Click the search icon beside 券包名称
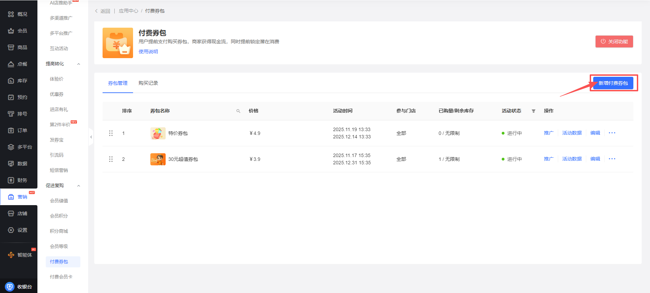Viewport: 650px width, 293px height. 238,111
